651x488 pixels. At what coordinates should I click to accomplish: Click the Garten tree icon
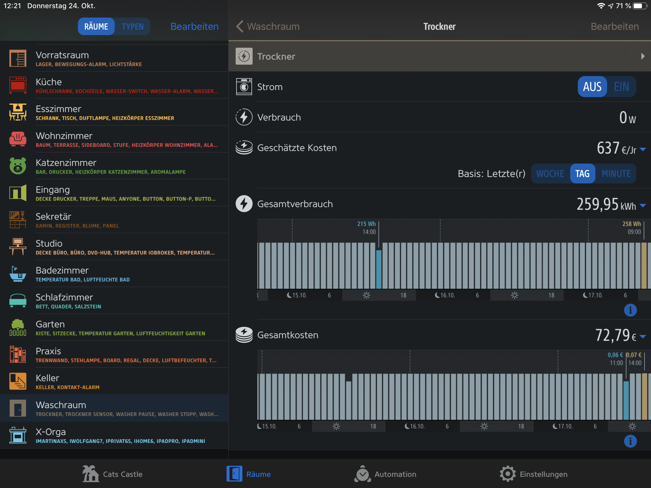[18, 327]
